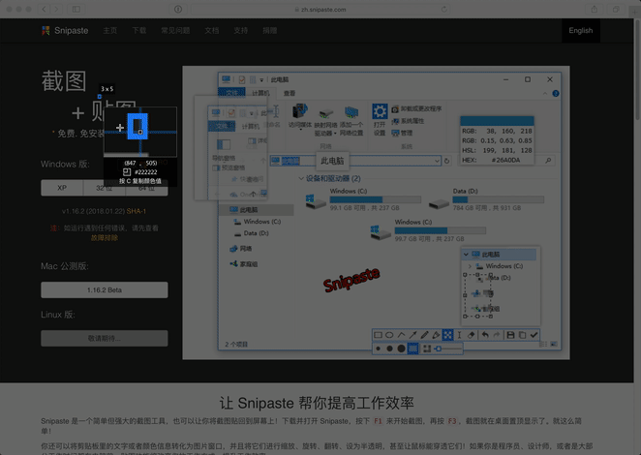Select the pencil tool in Snipaste toolbar
The width and height of the screenshot is (641, 455).
[425, 335]
